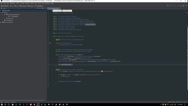Close the TutorialMain.java editor tab

60,9
